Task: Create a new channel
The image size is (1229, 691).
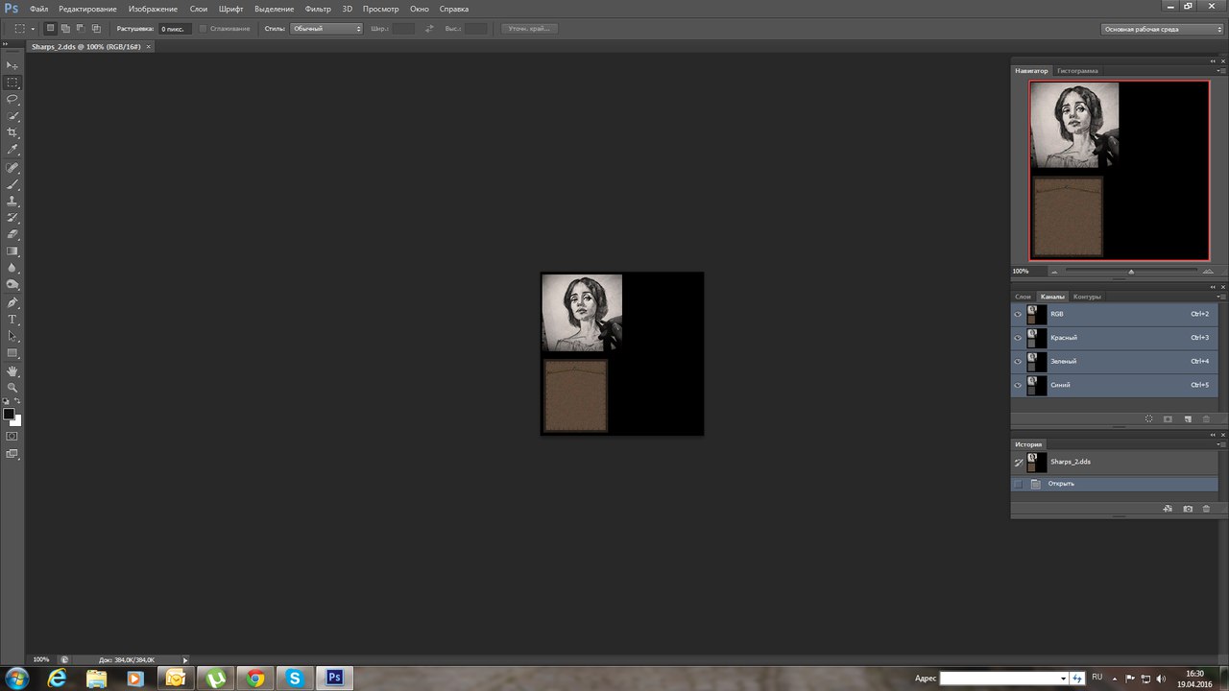Action: pyautogui.click(x=1188, y=419)
